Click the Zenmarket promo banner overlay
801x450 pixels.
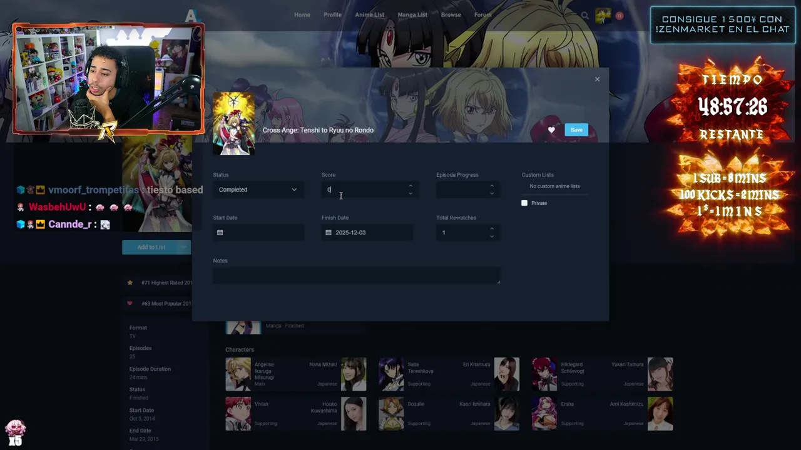[x=723, y=25]
